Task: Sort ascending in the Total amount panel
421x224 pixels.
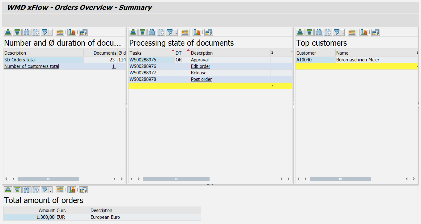Action: (8, 189)
